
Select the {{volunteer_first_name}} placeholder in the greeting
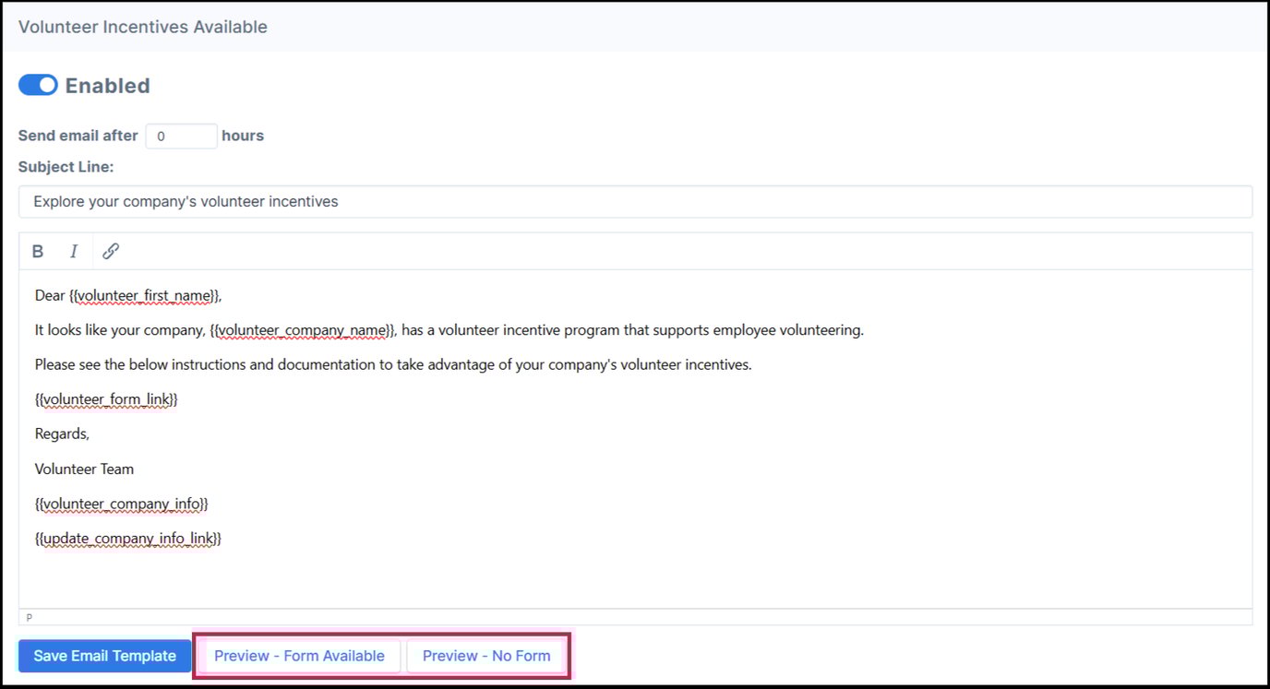(145, 294)
